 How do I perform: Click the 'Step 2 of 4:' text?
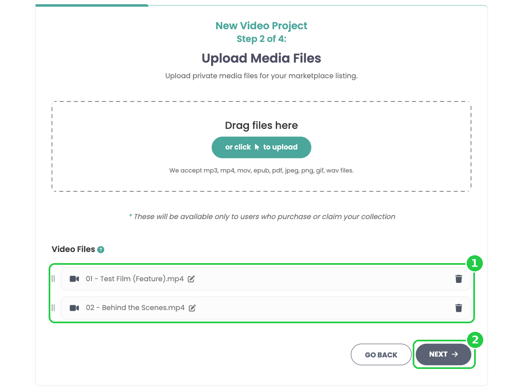(261, 39)
